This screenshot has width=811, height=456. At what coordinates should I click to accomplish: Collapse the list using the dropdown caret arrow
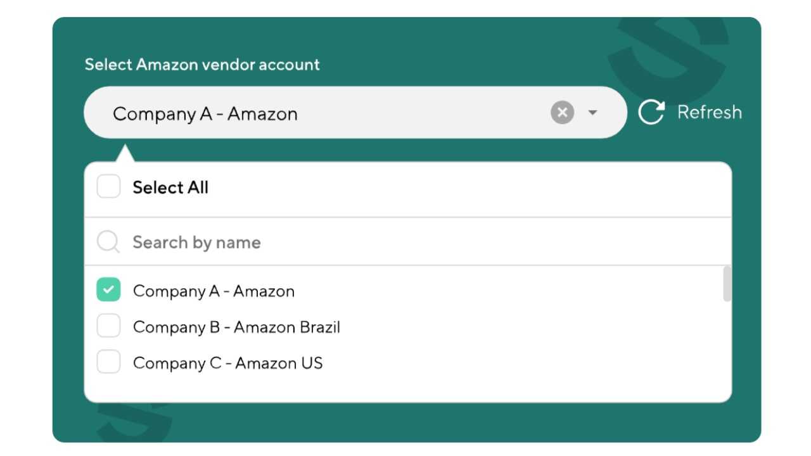click(x=592, y=113)
